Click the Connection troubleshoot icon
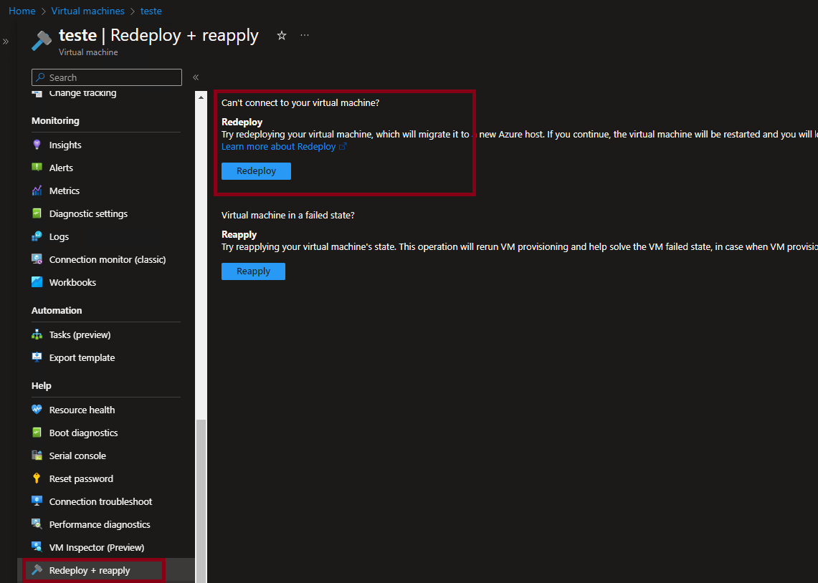Viewport: 818px width, 583px height. click(37, 501)
